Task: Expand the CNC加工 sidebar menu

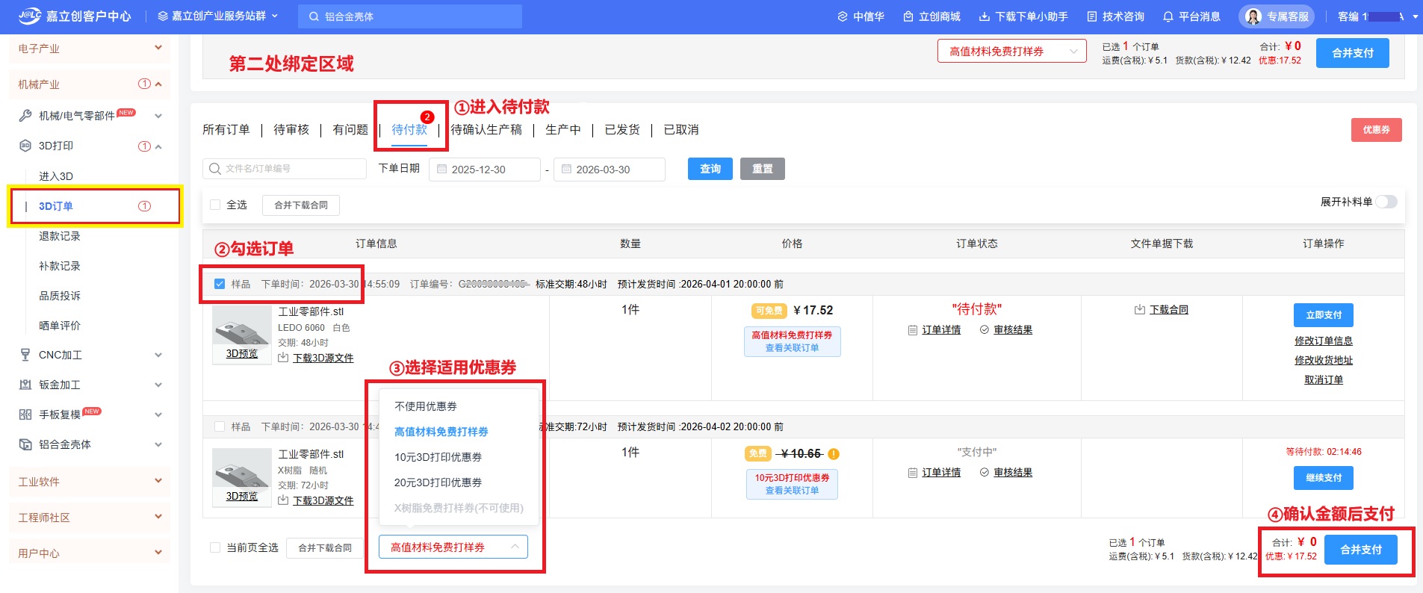Action: pyautogui.click(x=158, y=355)
